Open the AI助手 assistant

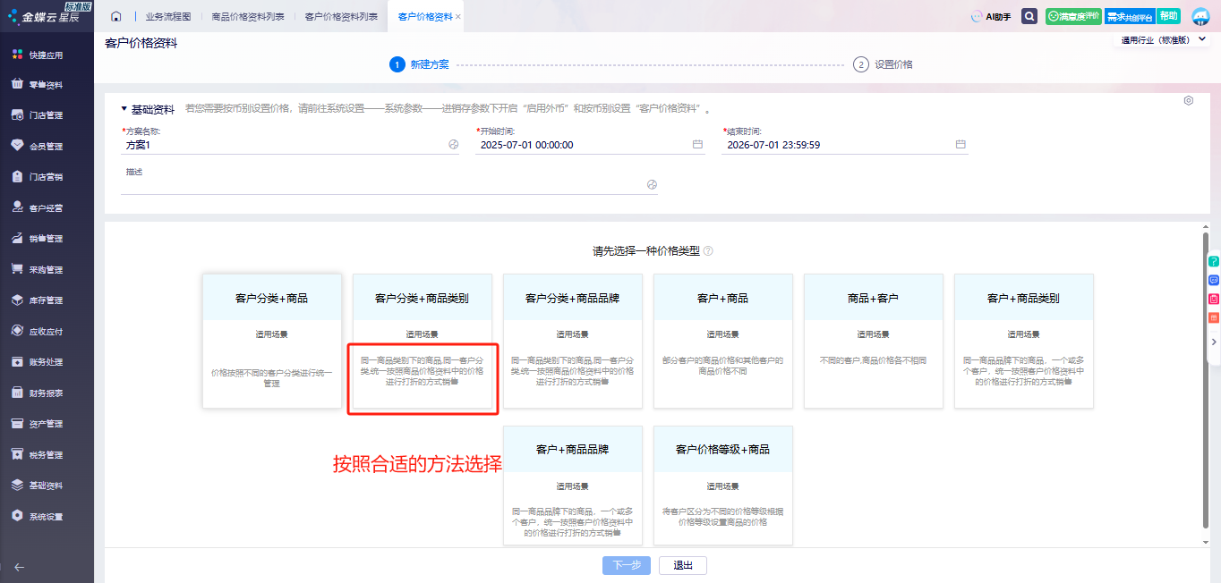click(991, 17)
